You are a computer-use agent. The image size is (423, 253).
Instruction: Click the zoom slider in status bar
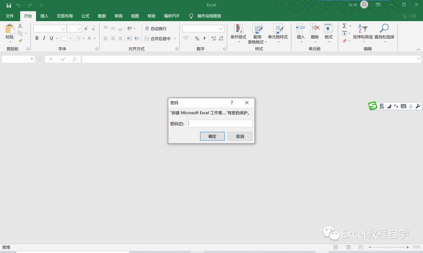[x=389, y=247]
